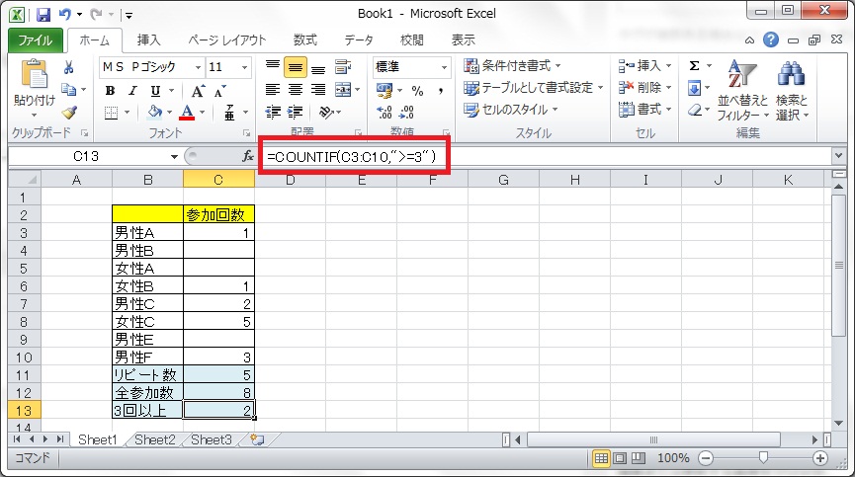Merge and center cells icon
This screenshot has width=855, height=477.
[x=344, y=89]
